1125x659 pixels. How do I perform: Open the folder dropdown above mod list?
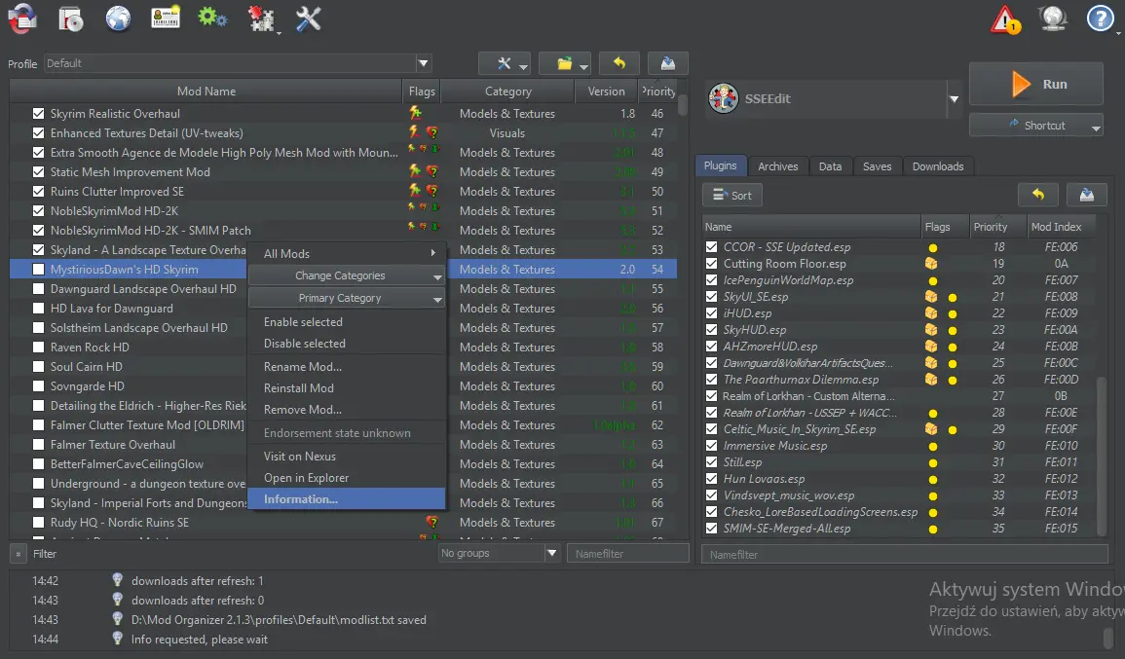click(565, 63)
